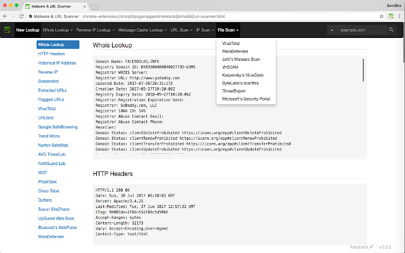Go to the Screenshot sidebar link
The height and width of the screenshot is (253, 405).
click(x=48, y=82)
